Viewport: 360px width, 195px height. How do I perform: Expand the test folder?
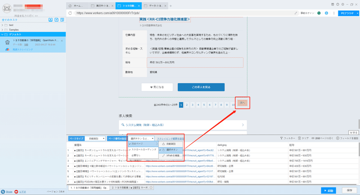point(2,25)
